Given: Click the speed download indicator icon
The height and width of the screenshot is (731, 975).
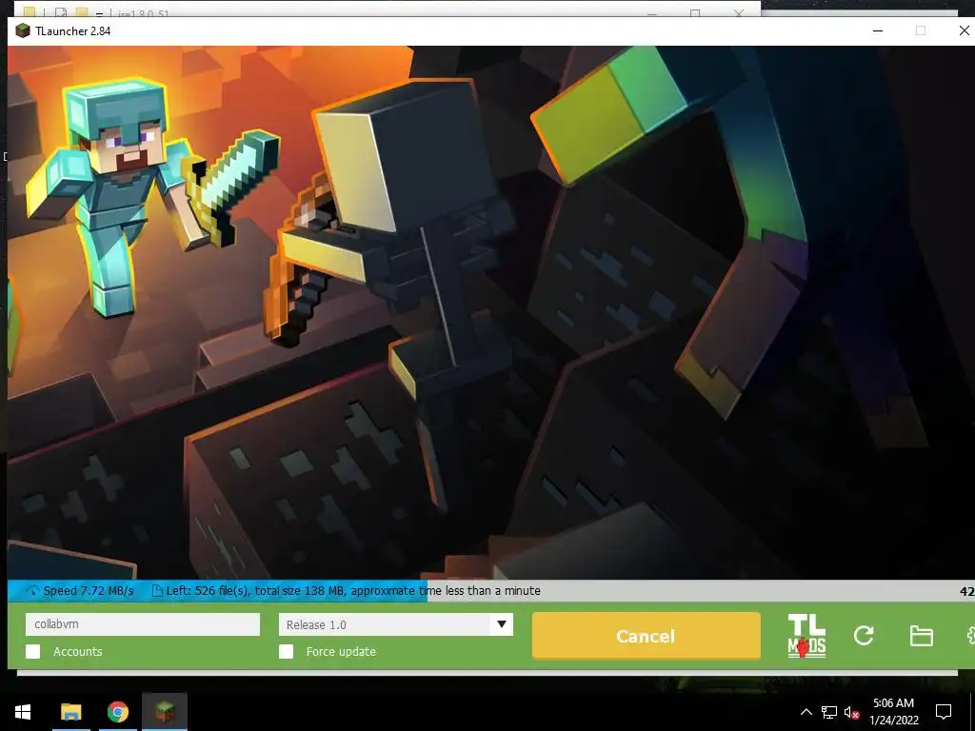Looking at the screenshot, I should click(32, 591).
